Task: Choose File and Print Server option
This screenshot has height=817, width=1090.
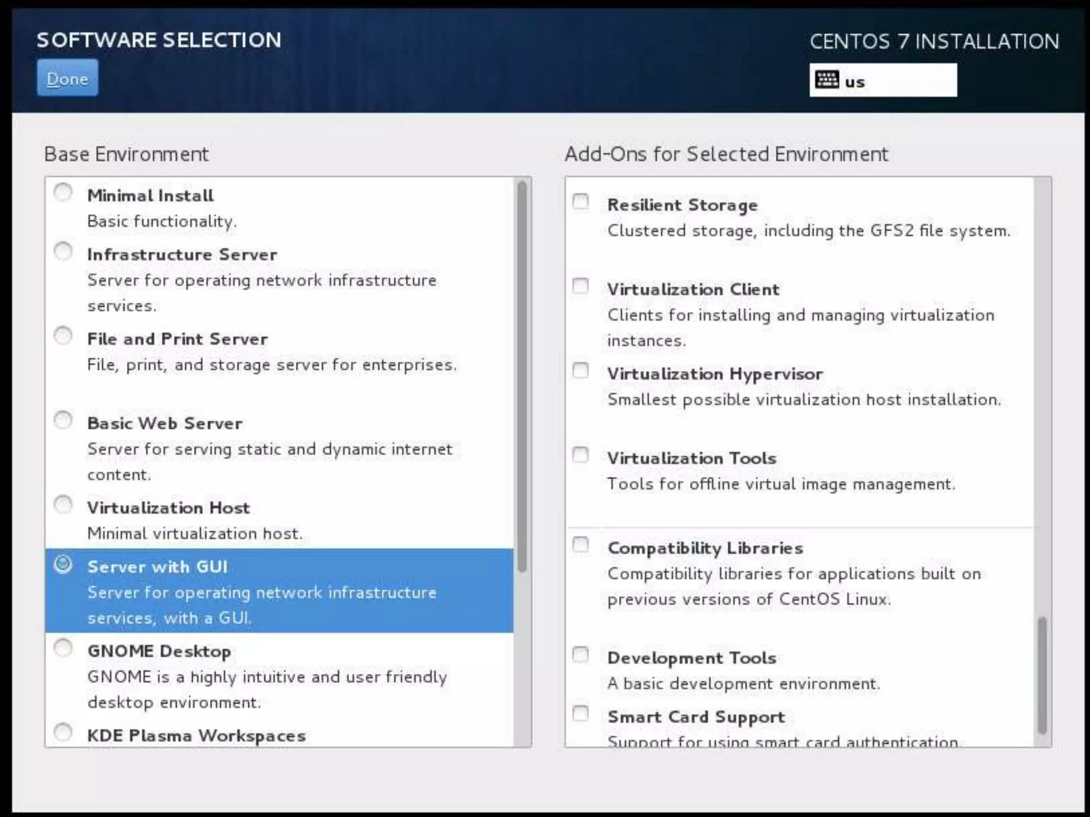Action: [x=63, y=336]
